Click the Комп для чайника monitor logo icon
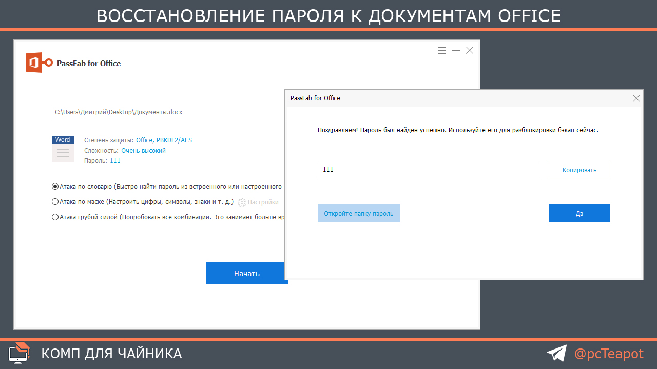This screenshot has width=657, height=369. coord(20,353)
